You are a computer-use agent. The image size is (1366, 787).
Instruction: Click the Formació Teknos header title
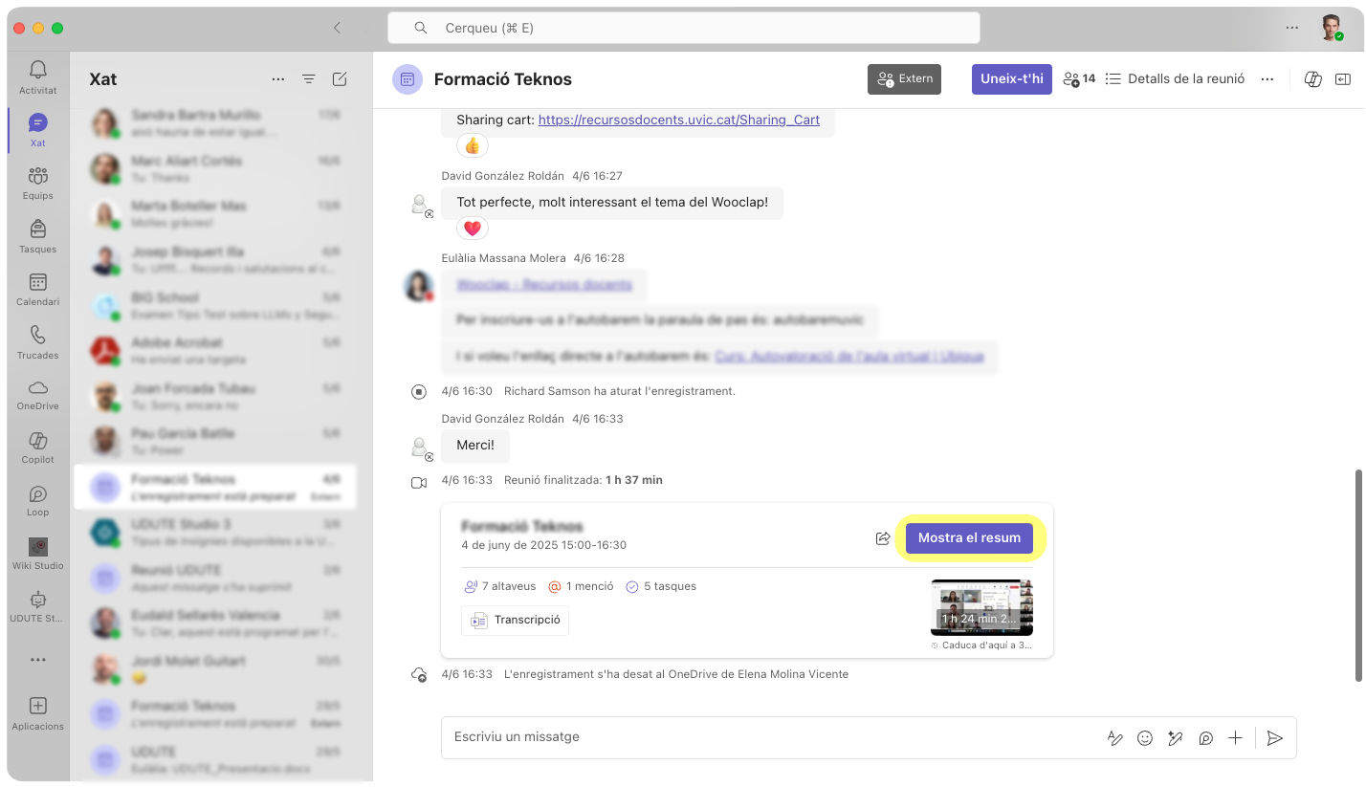point(503,79)
